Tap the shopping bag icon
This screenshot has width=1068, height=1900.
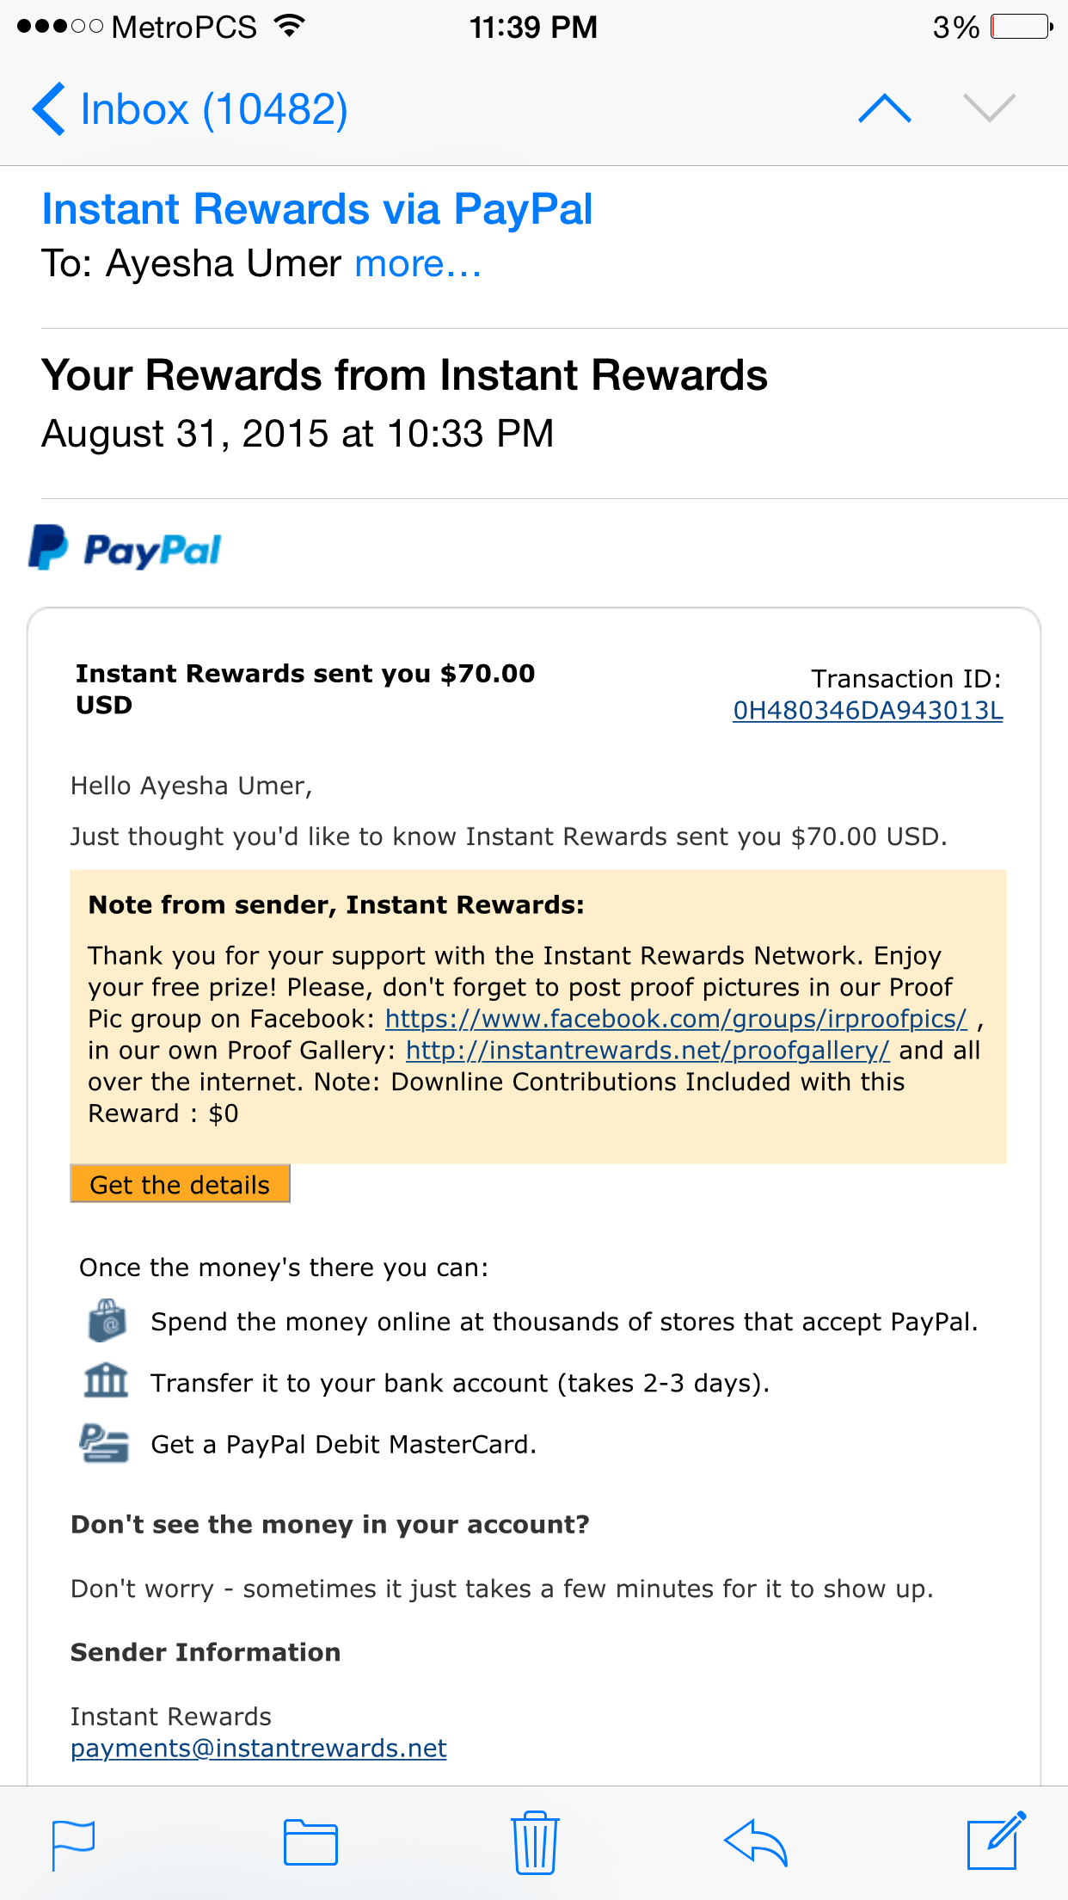[107, 1321]
